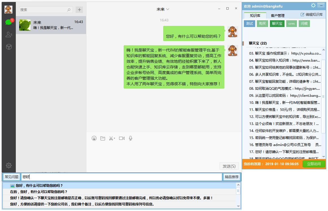Open the cube-shaped favorites icon in sidebar
The width and height of the screenshot is (328, 211).
click(9, 47)
